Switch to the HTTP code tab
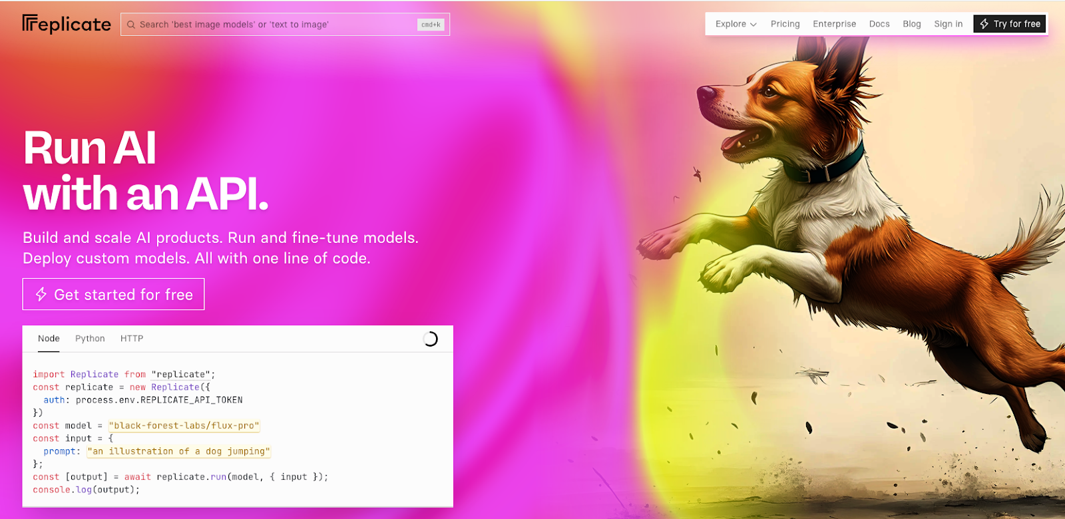 tap(132, 339)
